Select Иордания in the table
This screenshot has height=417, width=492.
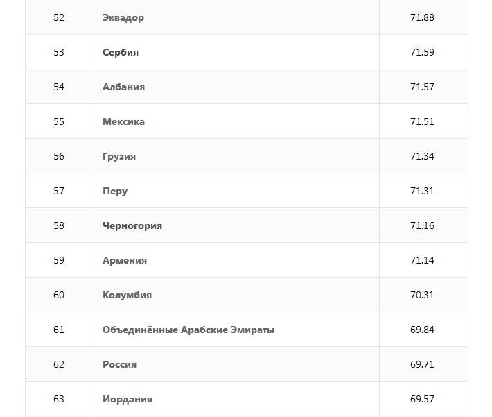128,399
